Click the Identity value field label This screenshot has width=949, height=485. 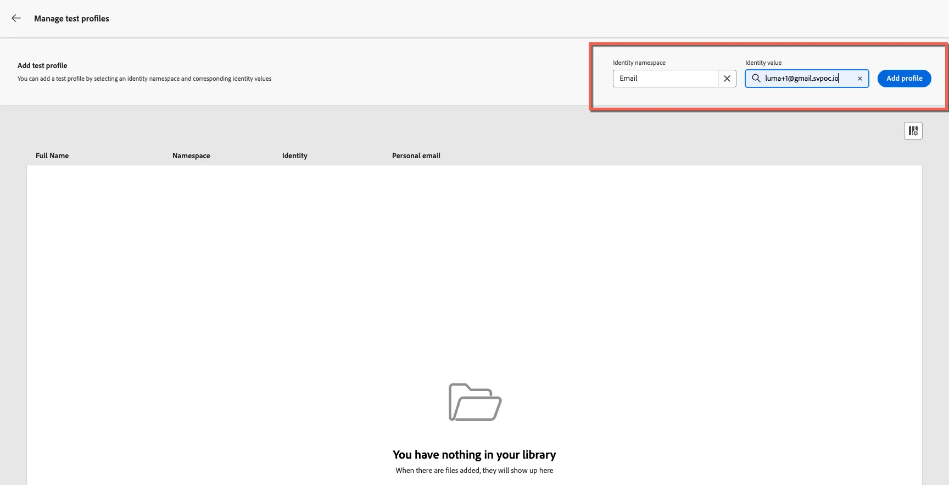(763, 63)
